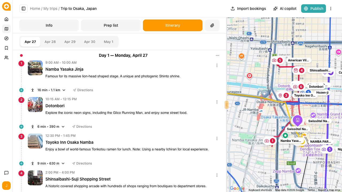Select the Apr 27 day tab

point(30,42)
